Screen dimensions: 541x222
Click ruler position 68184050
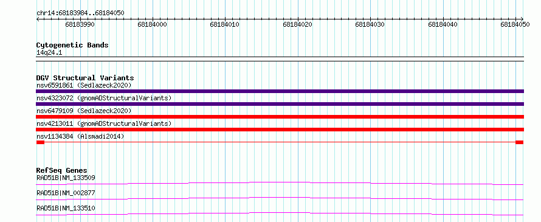coord(515,24)
